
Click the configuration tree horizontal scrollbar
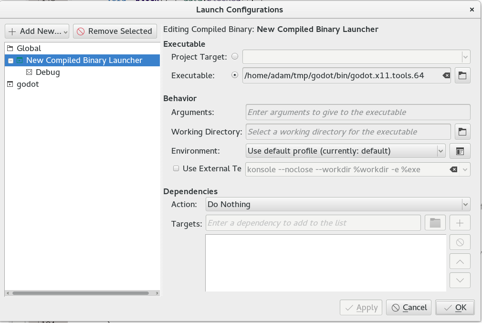pos(80,293)
